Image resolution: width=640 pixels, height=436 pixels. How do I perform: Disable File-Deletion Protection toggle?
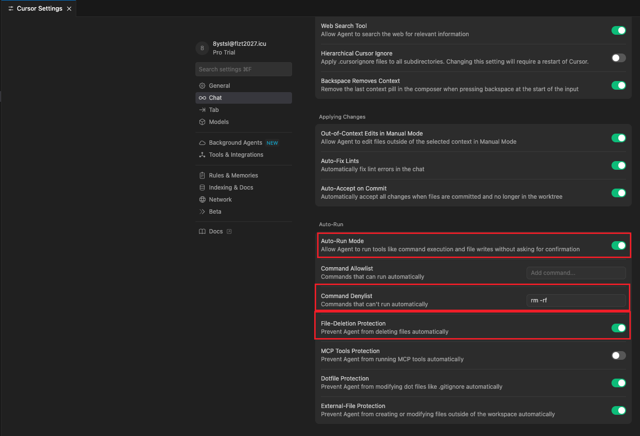tap(619, 328)
